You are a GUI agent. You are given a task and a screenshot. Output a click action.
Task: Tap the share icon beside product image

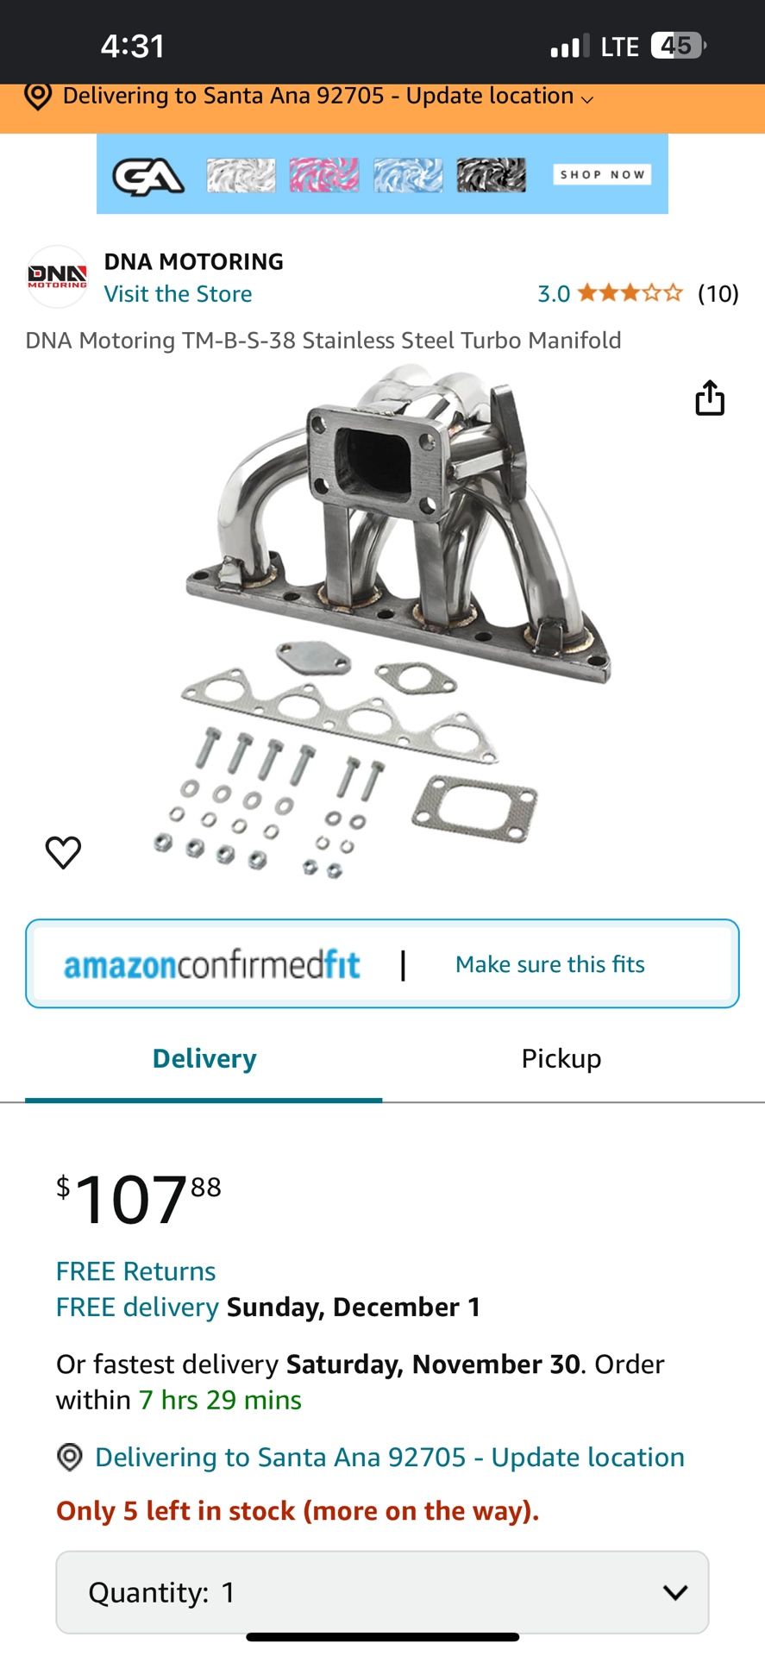pos(710,398)
